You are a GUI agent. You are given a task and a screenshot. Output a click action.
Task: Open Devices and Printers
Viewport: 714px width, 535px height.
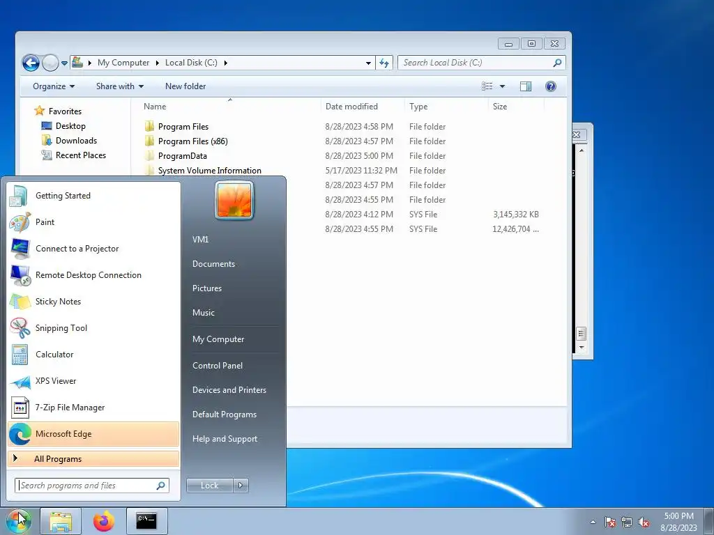pos(229,390)
